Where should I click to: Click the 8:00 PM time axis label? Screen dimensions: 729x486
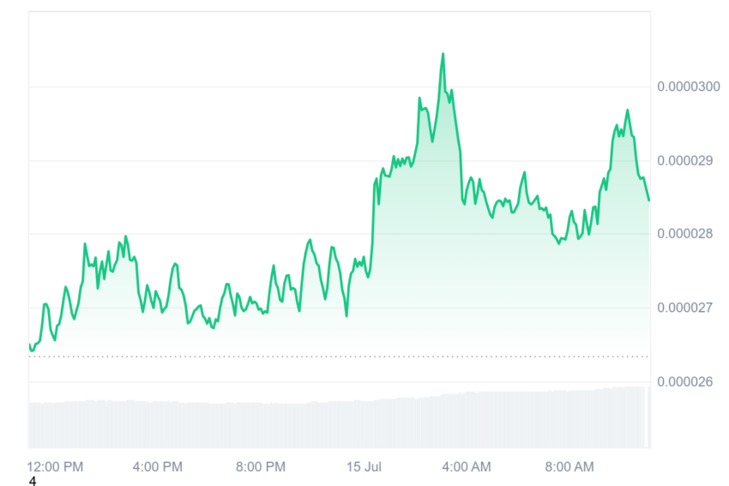coord(261,466)
